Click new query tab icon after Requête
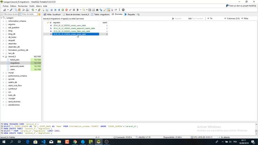Viewport: 258px width, 145px height. click(138, 14)
